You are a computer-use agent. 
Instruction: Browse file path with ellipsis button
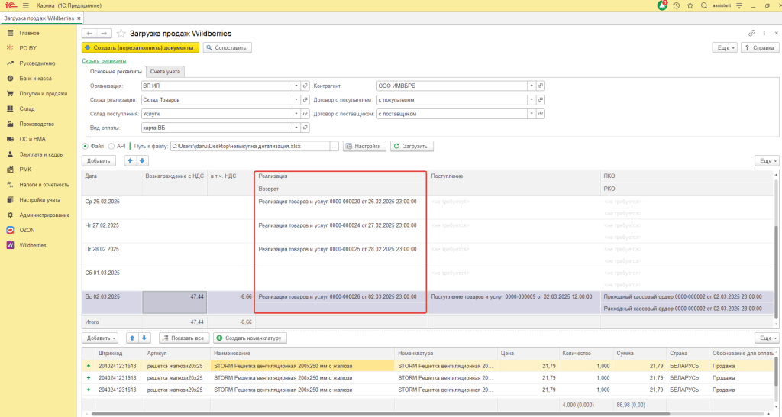coord(334,146)
